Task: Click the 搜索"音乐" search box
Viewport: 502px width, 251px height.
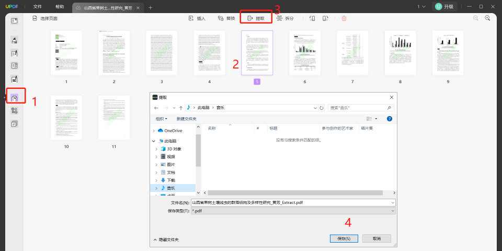Action: pyautogui.click(x=361, y=108)
